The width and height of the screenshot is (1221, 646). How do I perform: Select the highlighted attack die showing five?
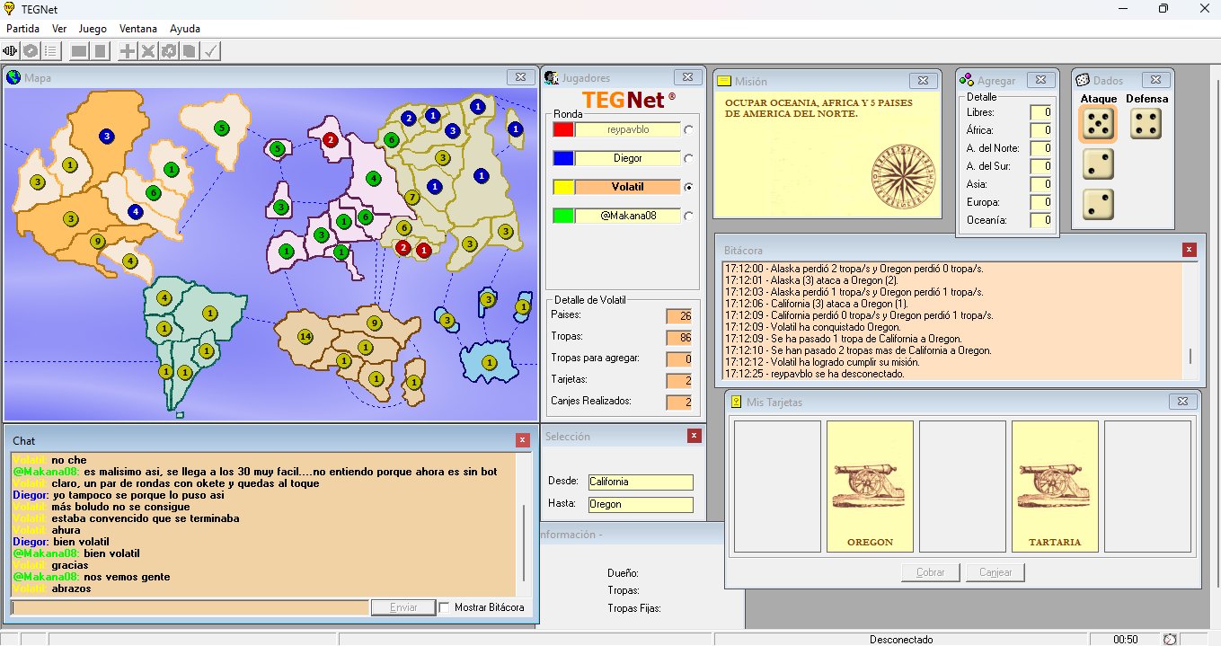coord(1098,125)
